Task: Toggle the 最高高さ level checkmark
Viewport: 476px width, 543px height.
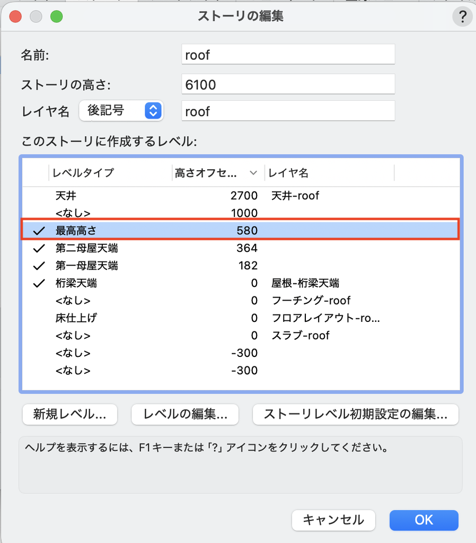Action: [x=39, y=231]
